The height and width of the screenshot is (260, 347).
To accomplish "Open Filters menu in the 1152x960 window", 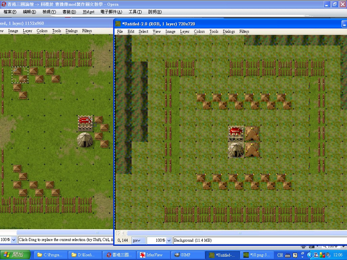I will click(87, 31).
